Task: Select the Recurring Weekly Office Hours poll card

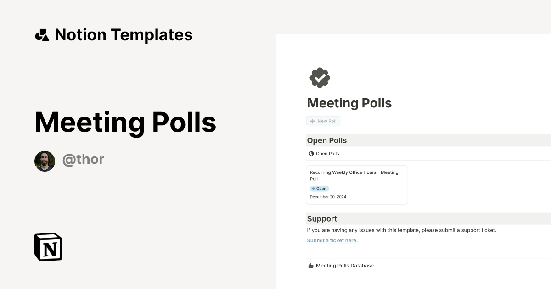Action: [x=357, y=184]
